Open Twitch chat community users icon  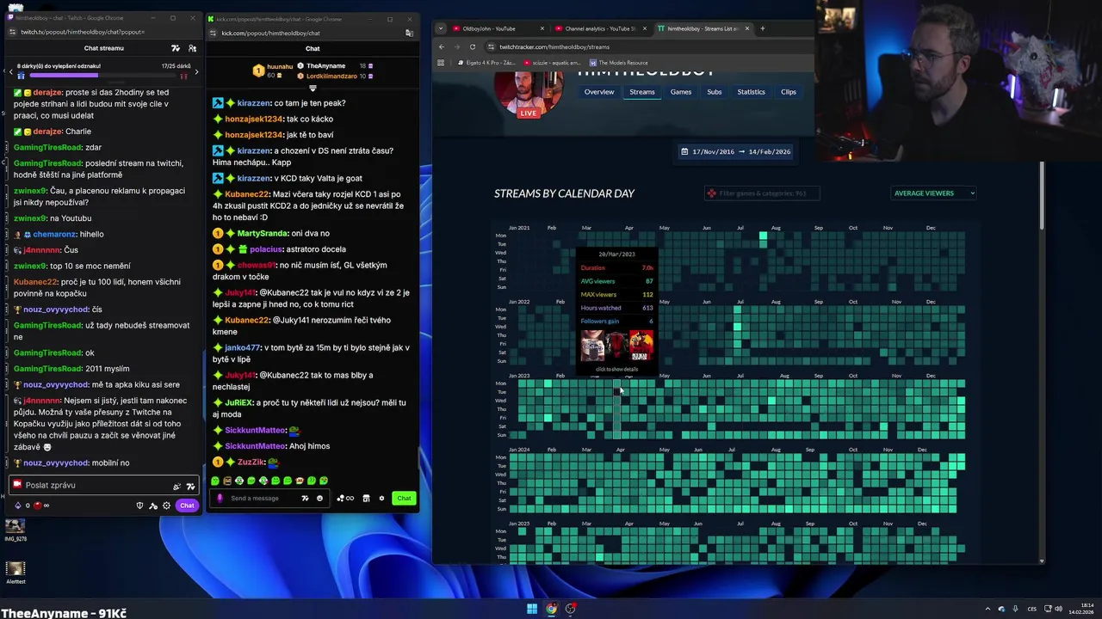pyautogui.click(x=192, y=48)
